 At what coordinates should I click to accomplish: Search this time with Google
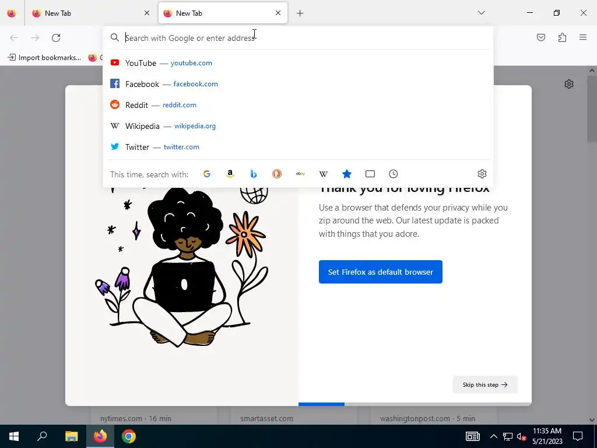coord(207,174)
